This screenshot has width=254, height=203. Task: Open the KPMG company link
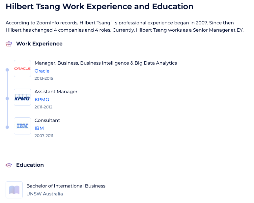[42, 100]
